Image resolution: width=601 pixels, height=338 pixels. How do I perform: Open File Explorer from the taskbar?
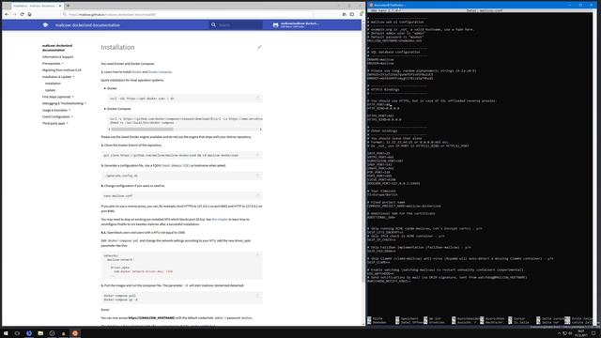click(x=40, y=333)
